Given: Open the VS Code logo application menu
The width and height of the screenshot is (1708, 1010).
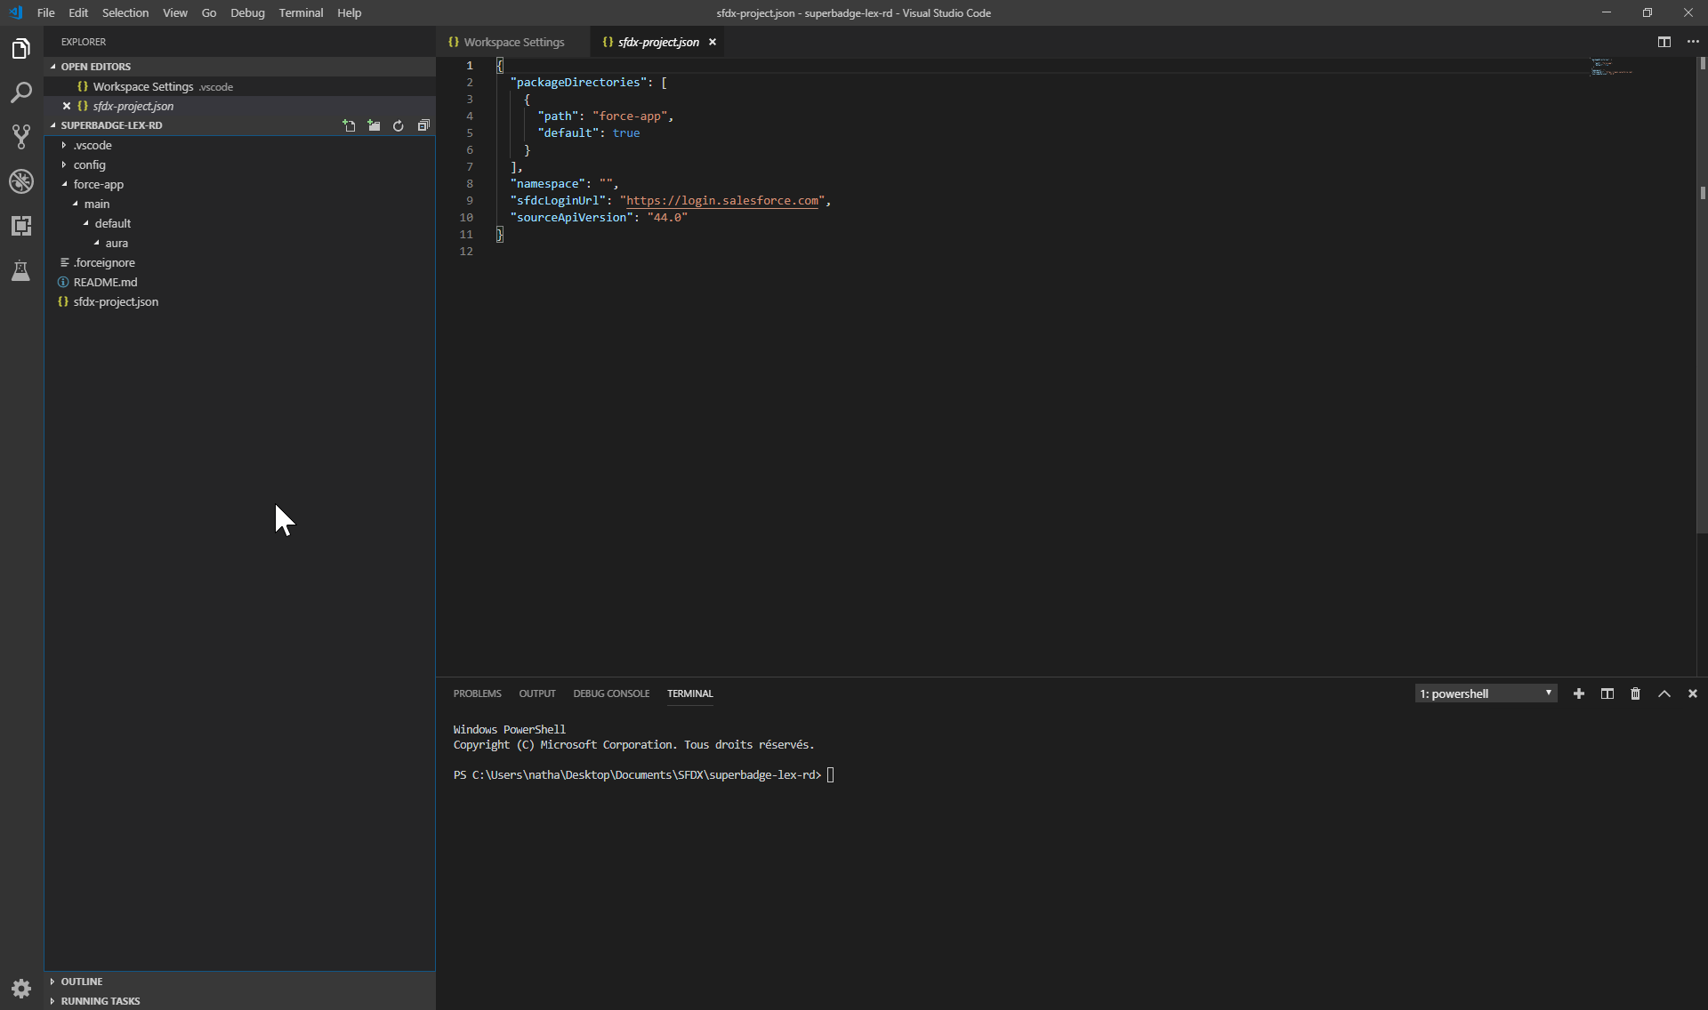Looking at the screenshot, I should tap(15, 12).
